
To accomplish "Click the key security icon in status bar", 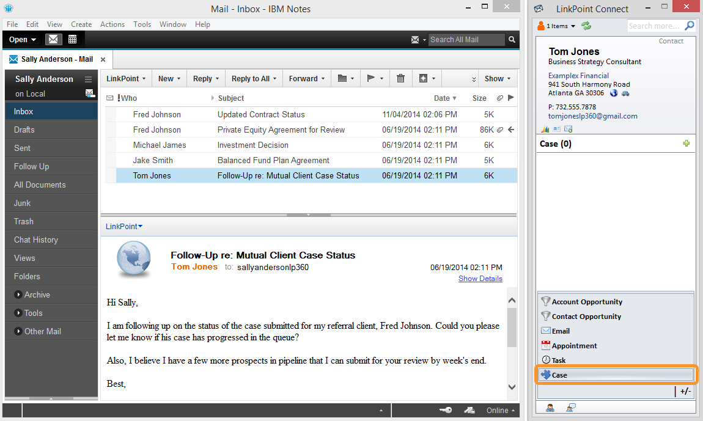I will (445, 410).
